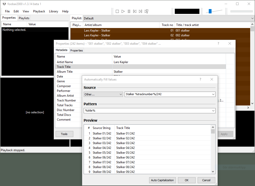This screenshot has height=186, width=255.
Task: Switch to the Playlists tab
Action: (24, 18)
